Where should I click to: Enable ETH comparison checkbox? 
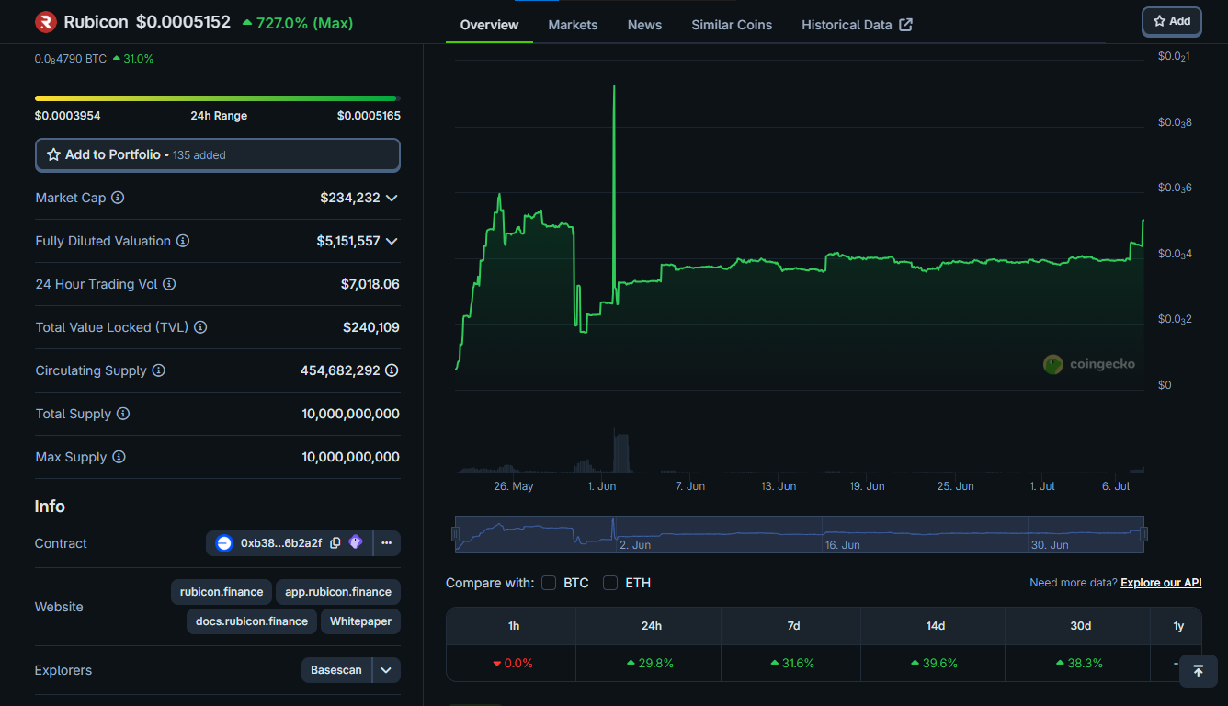coord(610,583)
